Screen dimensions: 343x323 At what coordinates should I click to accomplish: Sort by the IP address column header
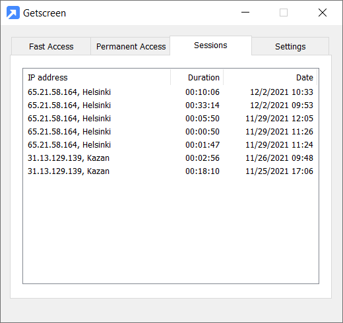point(97,77)
